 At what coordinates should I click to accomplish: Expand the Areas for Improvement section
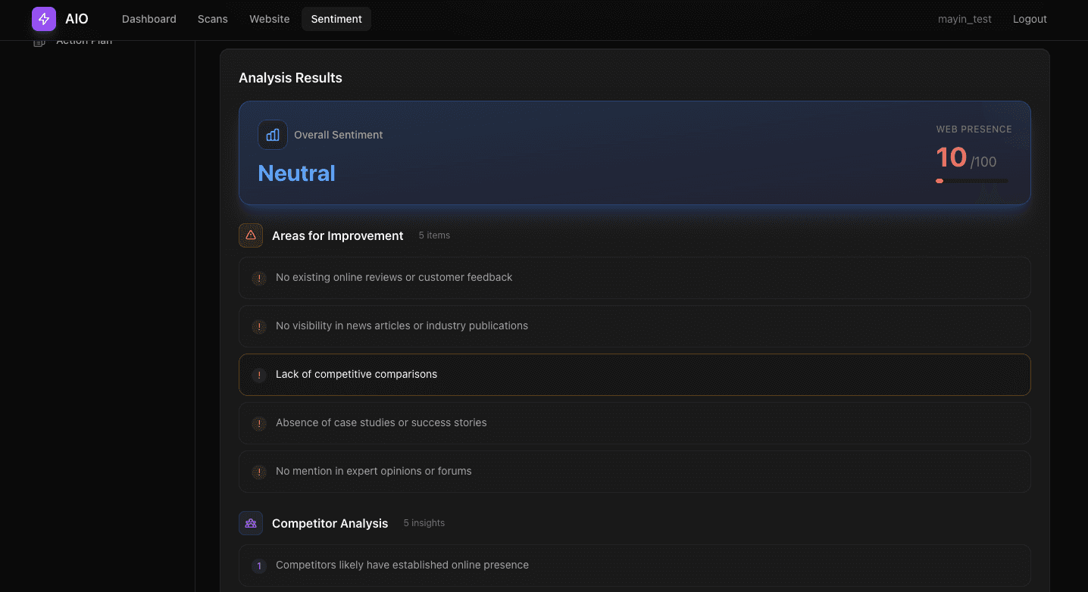(x=338, y=235)
